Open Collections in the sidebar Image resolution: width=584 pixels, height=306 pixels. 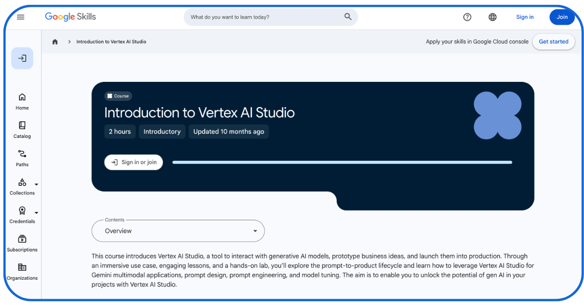[x=22, y=187]
